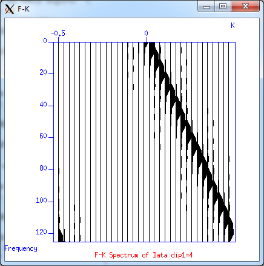
Task: Close the F-K window
Action: click(245, 7)
